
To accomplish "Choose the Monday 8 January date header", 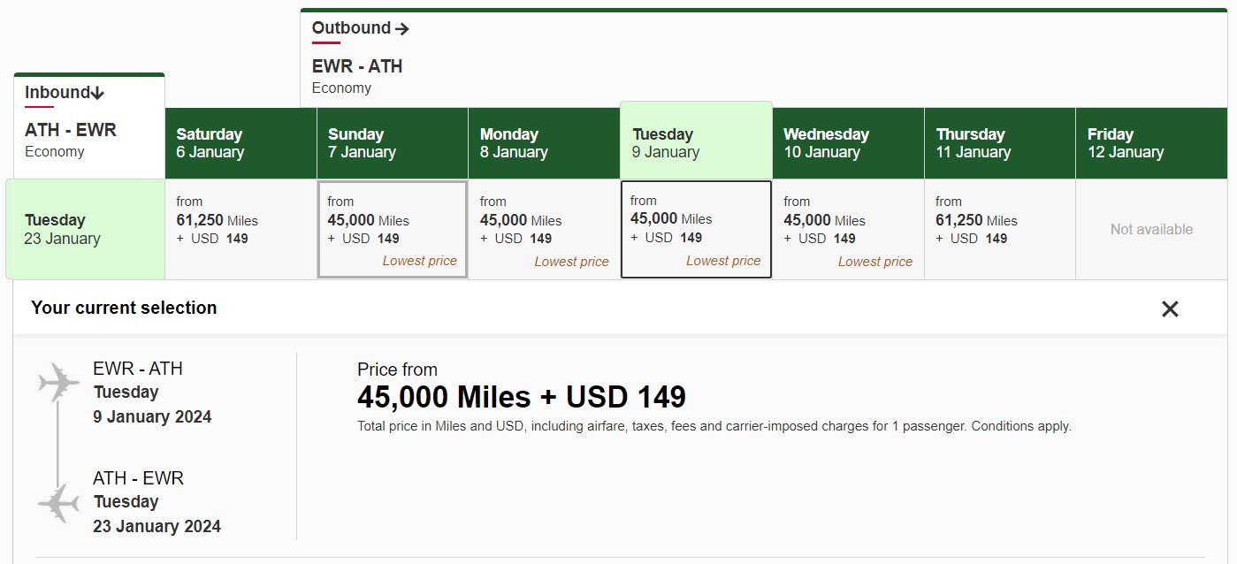I will click(x=544, y=143).
